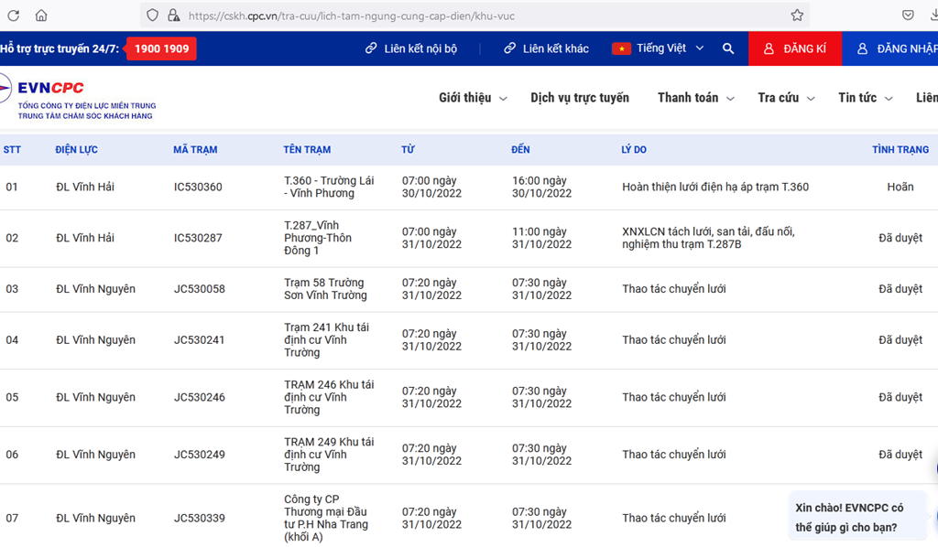Click the browser reload icon
This screenshot has width=938, height=547.
[x=13, y=16]
